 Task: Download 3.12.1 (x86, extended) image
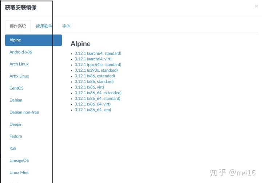coord(95,76)
